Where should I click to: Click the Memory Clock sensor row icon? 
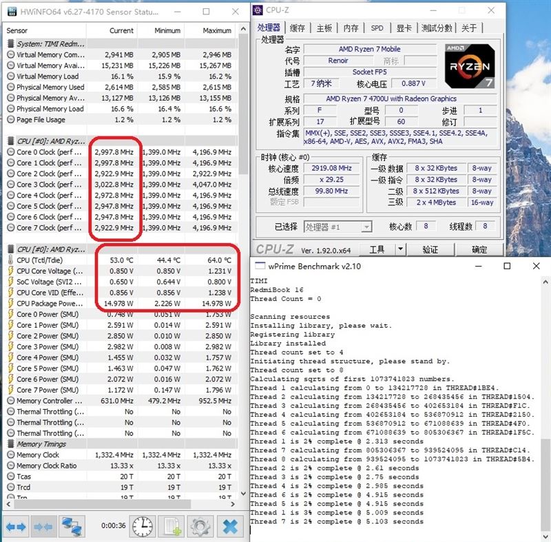tap(11, 455)
